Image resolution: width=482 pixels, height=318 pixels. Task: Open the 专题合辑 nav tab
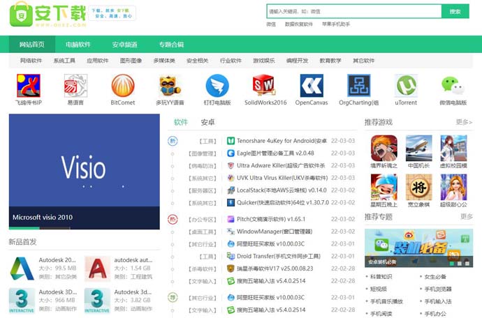[x=171, y=45]
